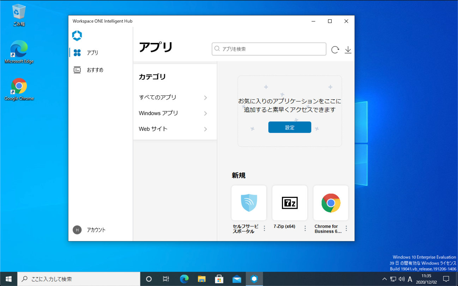Click the taskbar search box
458x286 pixels.
(x=79, y=279)
